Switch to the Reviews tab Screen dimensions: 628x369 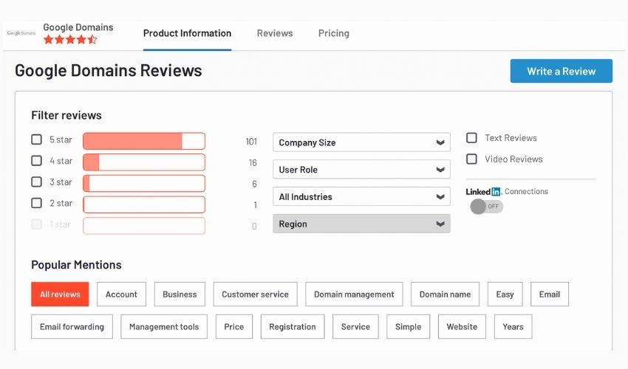275,33
